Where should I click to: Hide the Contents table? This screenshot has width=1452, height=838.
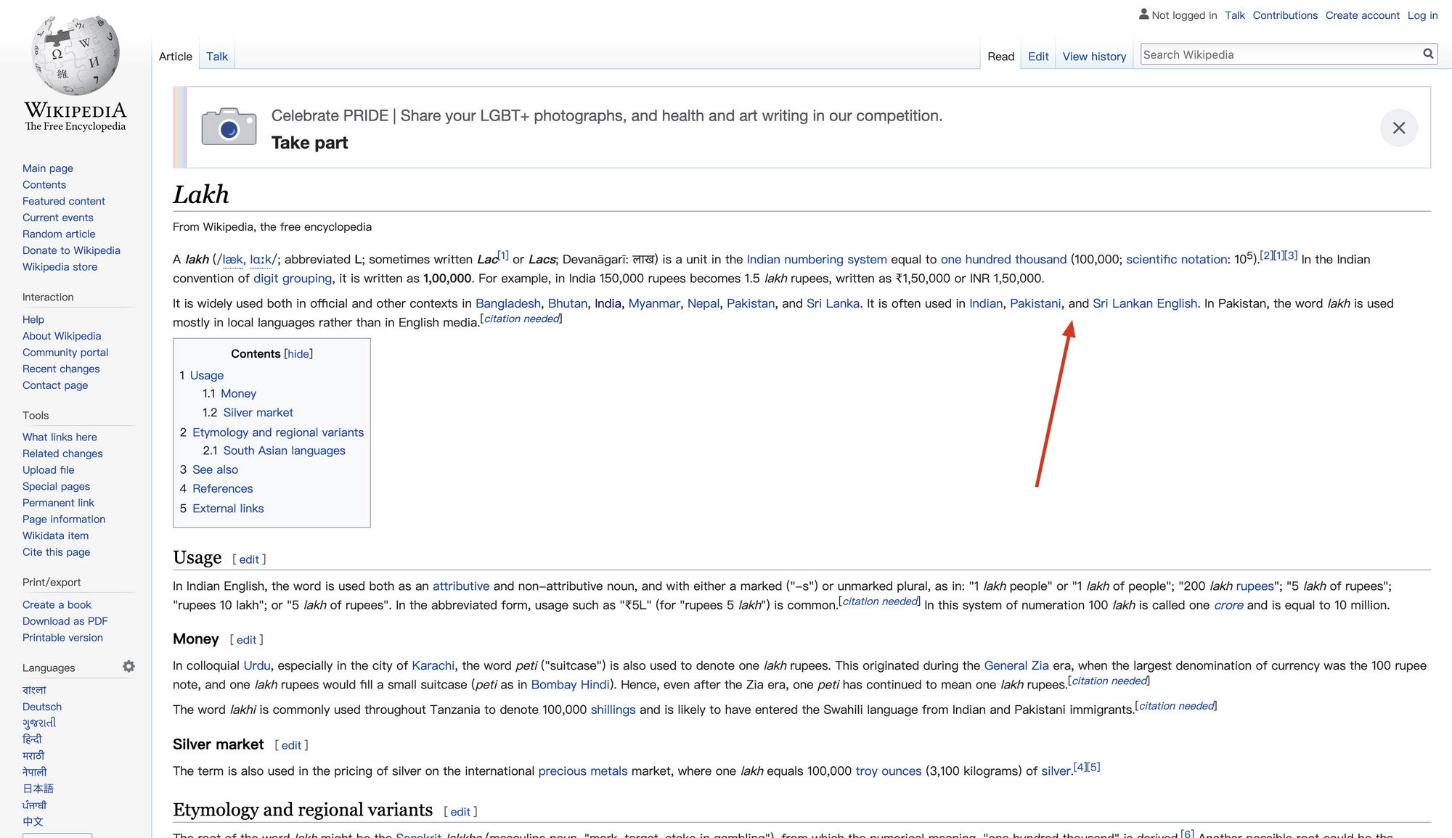coord(298,354)
